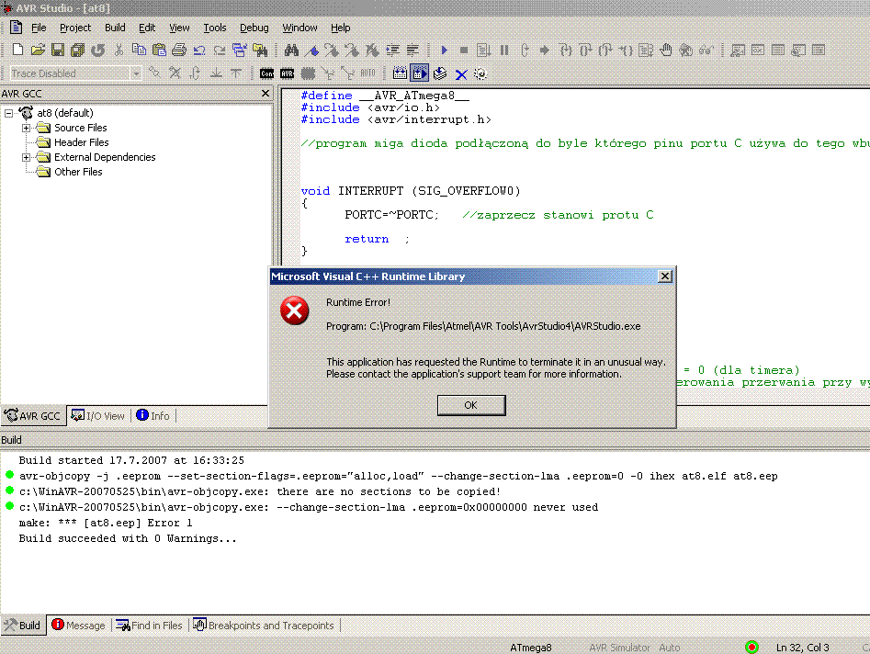The width and height of the screenshot is (870, 654).
Task: Click the Save floppy disk icon
Action: pyautogui.click(x=58, y=50)
